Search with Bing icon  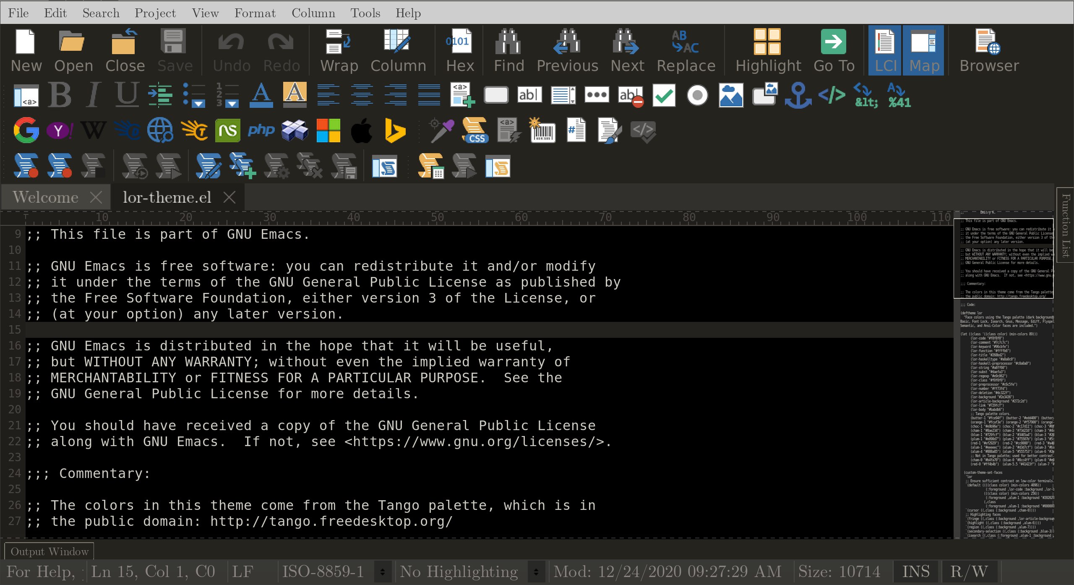click(x=395, y=130)
